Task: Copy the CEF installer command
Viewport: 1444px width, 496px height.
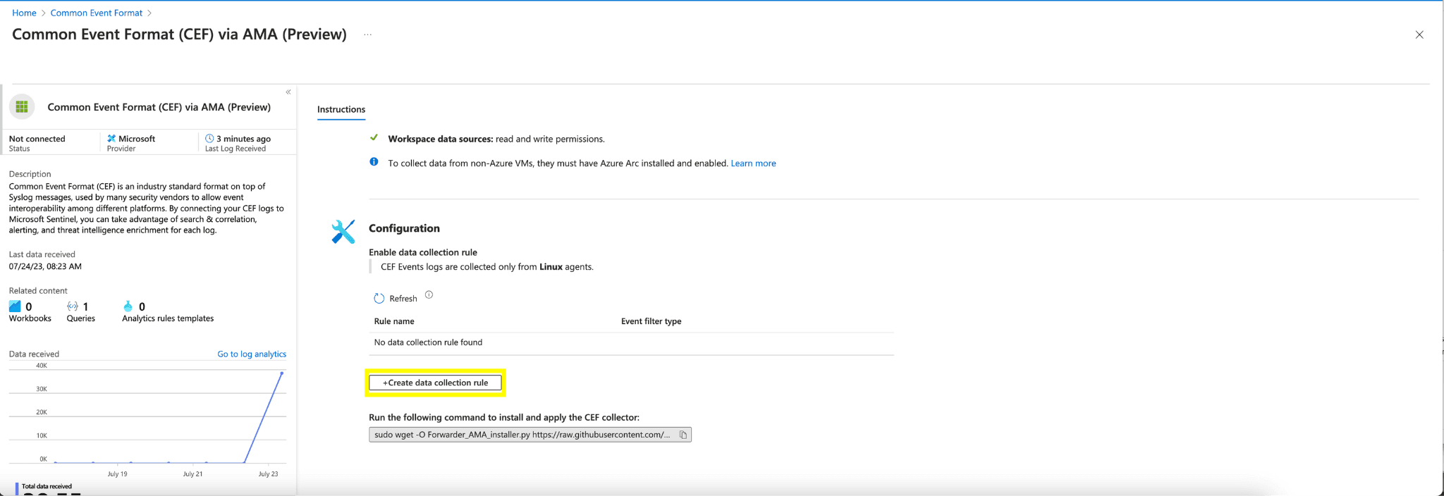Action: (683, 435)
